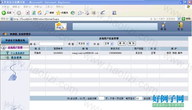The width and height of the screenshot is (192, 110).
Task: Click the 个人信息维护 sidebar link
Action: click(x=17, y=53)
